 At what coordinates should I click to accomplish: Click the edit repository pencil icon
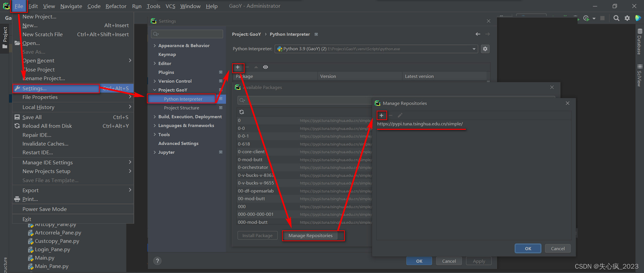(400, 115)
